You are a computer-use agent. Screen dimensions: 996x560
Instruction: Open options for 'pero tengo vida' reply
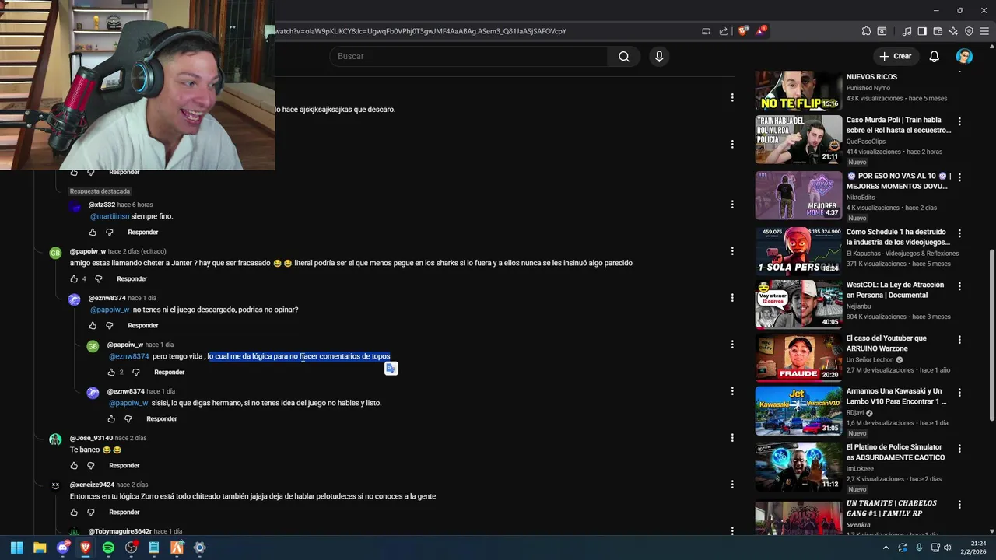tap(732, 345)
